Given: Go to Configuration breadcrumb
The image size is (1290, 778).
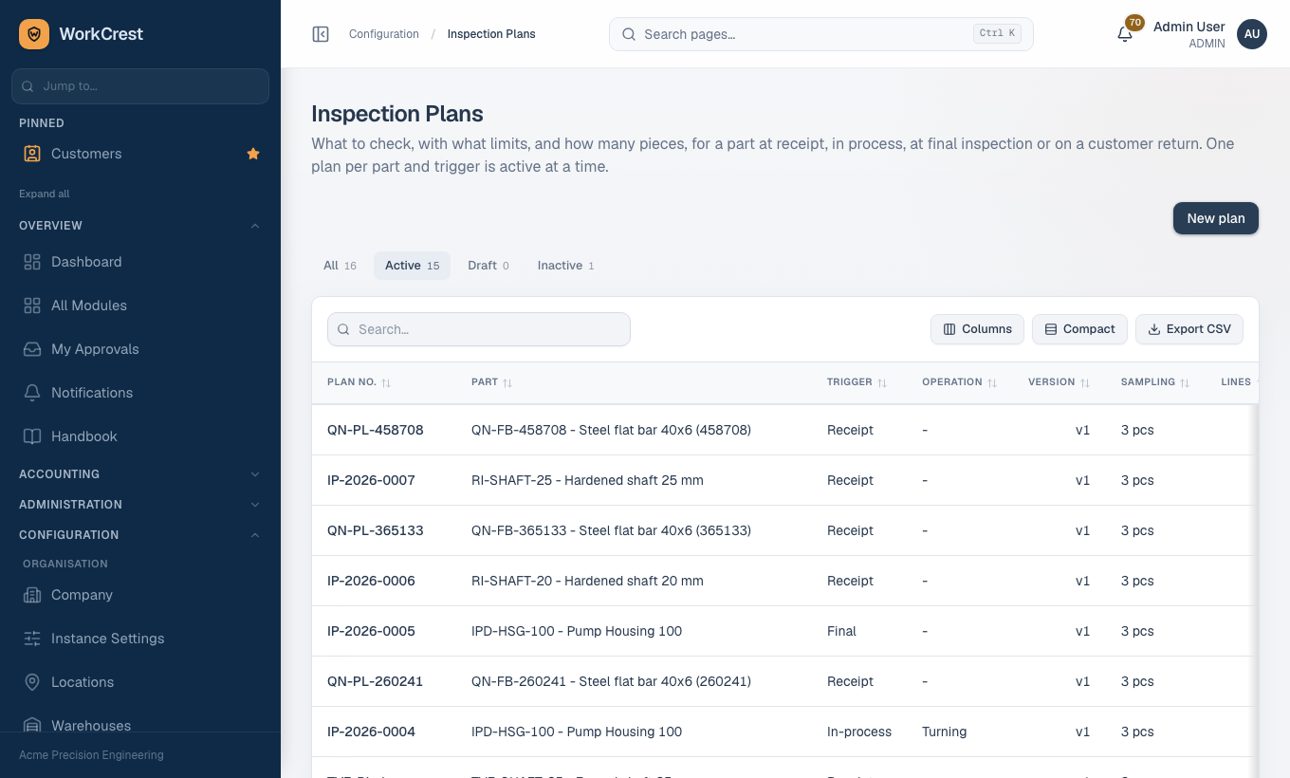Looking at the screenshot, I should coord(384,34).
